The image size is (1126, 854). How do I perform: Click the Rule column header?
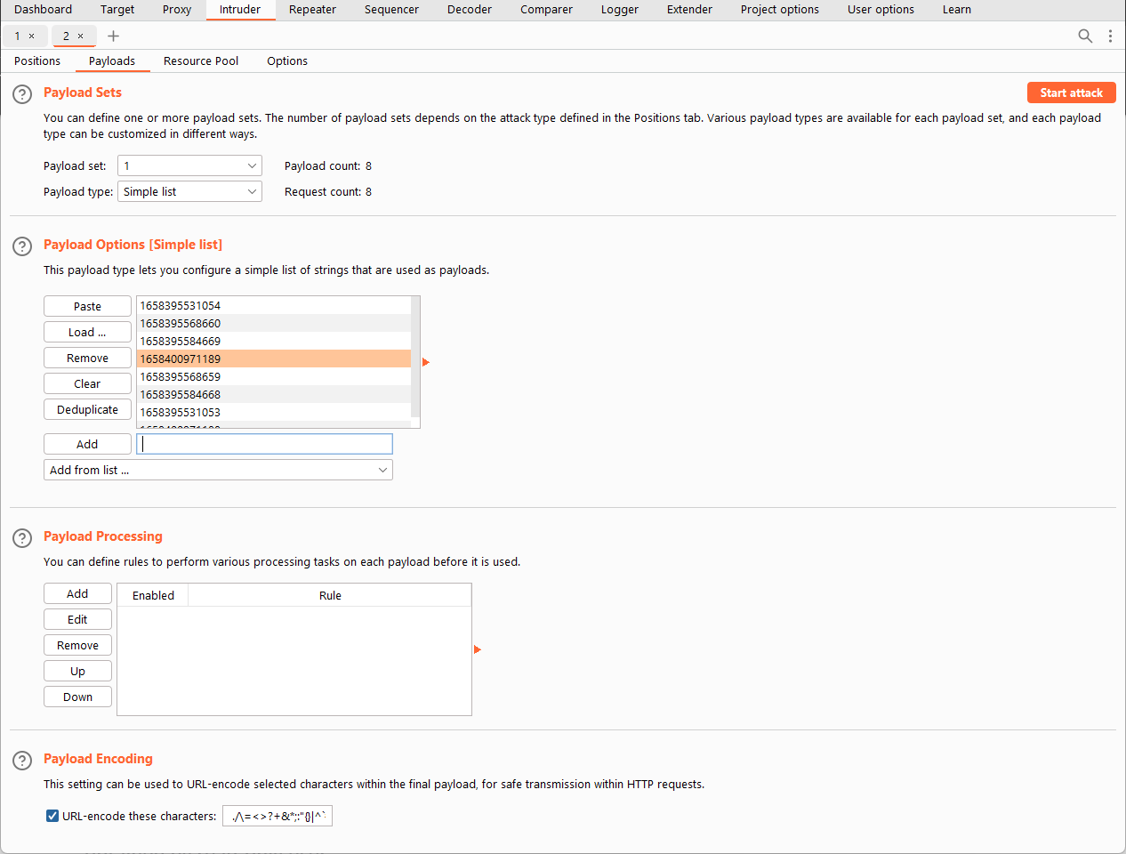pos(330,595)
